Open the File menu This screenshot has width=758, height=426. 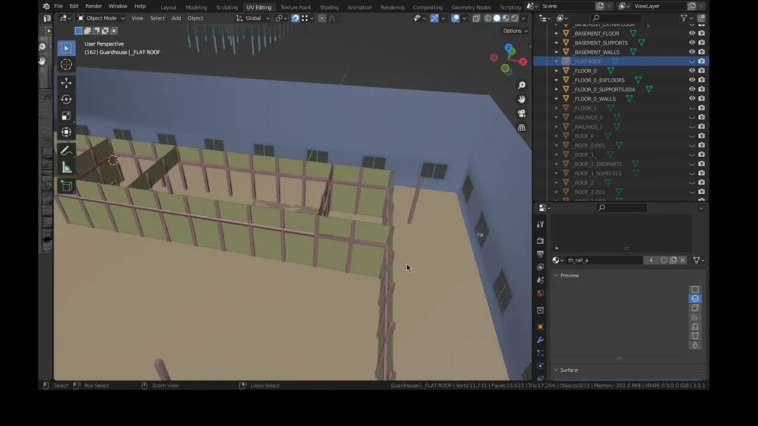[x=59, y=7]
